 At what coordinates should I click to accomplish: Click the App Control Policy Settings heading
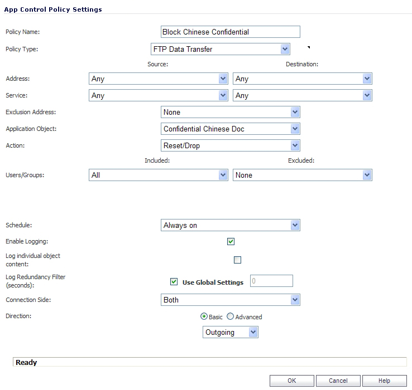[53, 9]
